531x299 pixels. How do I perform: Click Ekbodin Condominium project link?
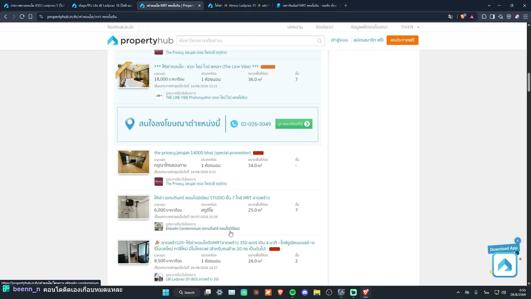[x=203, y=228]
